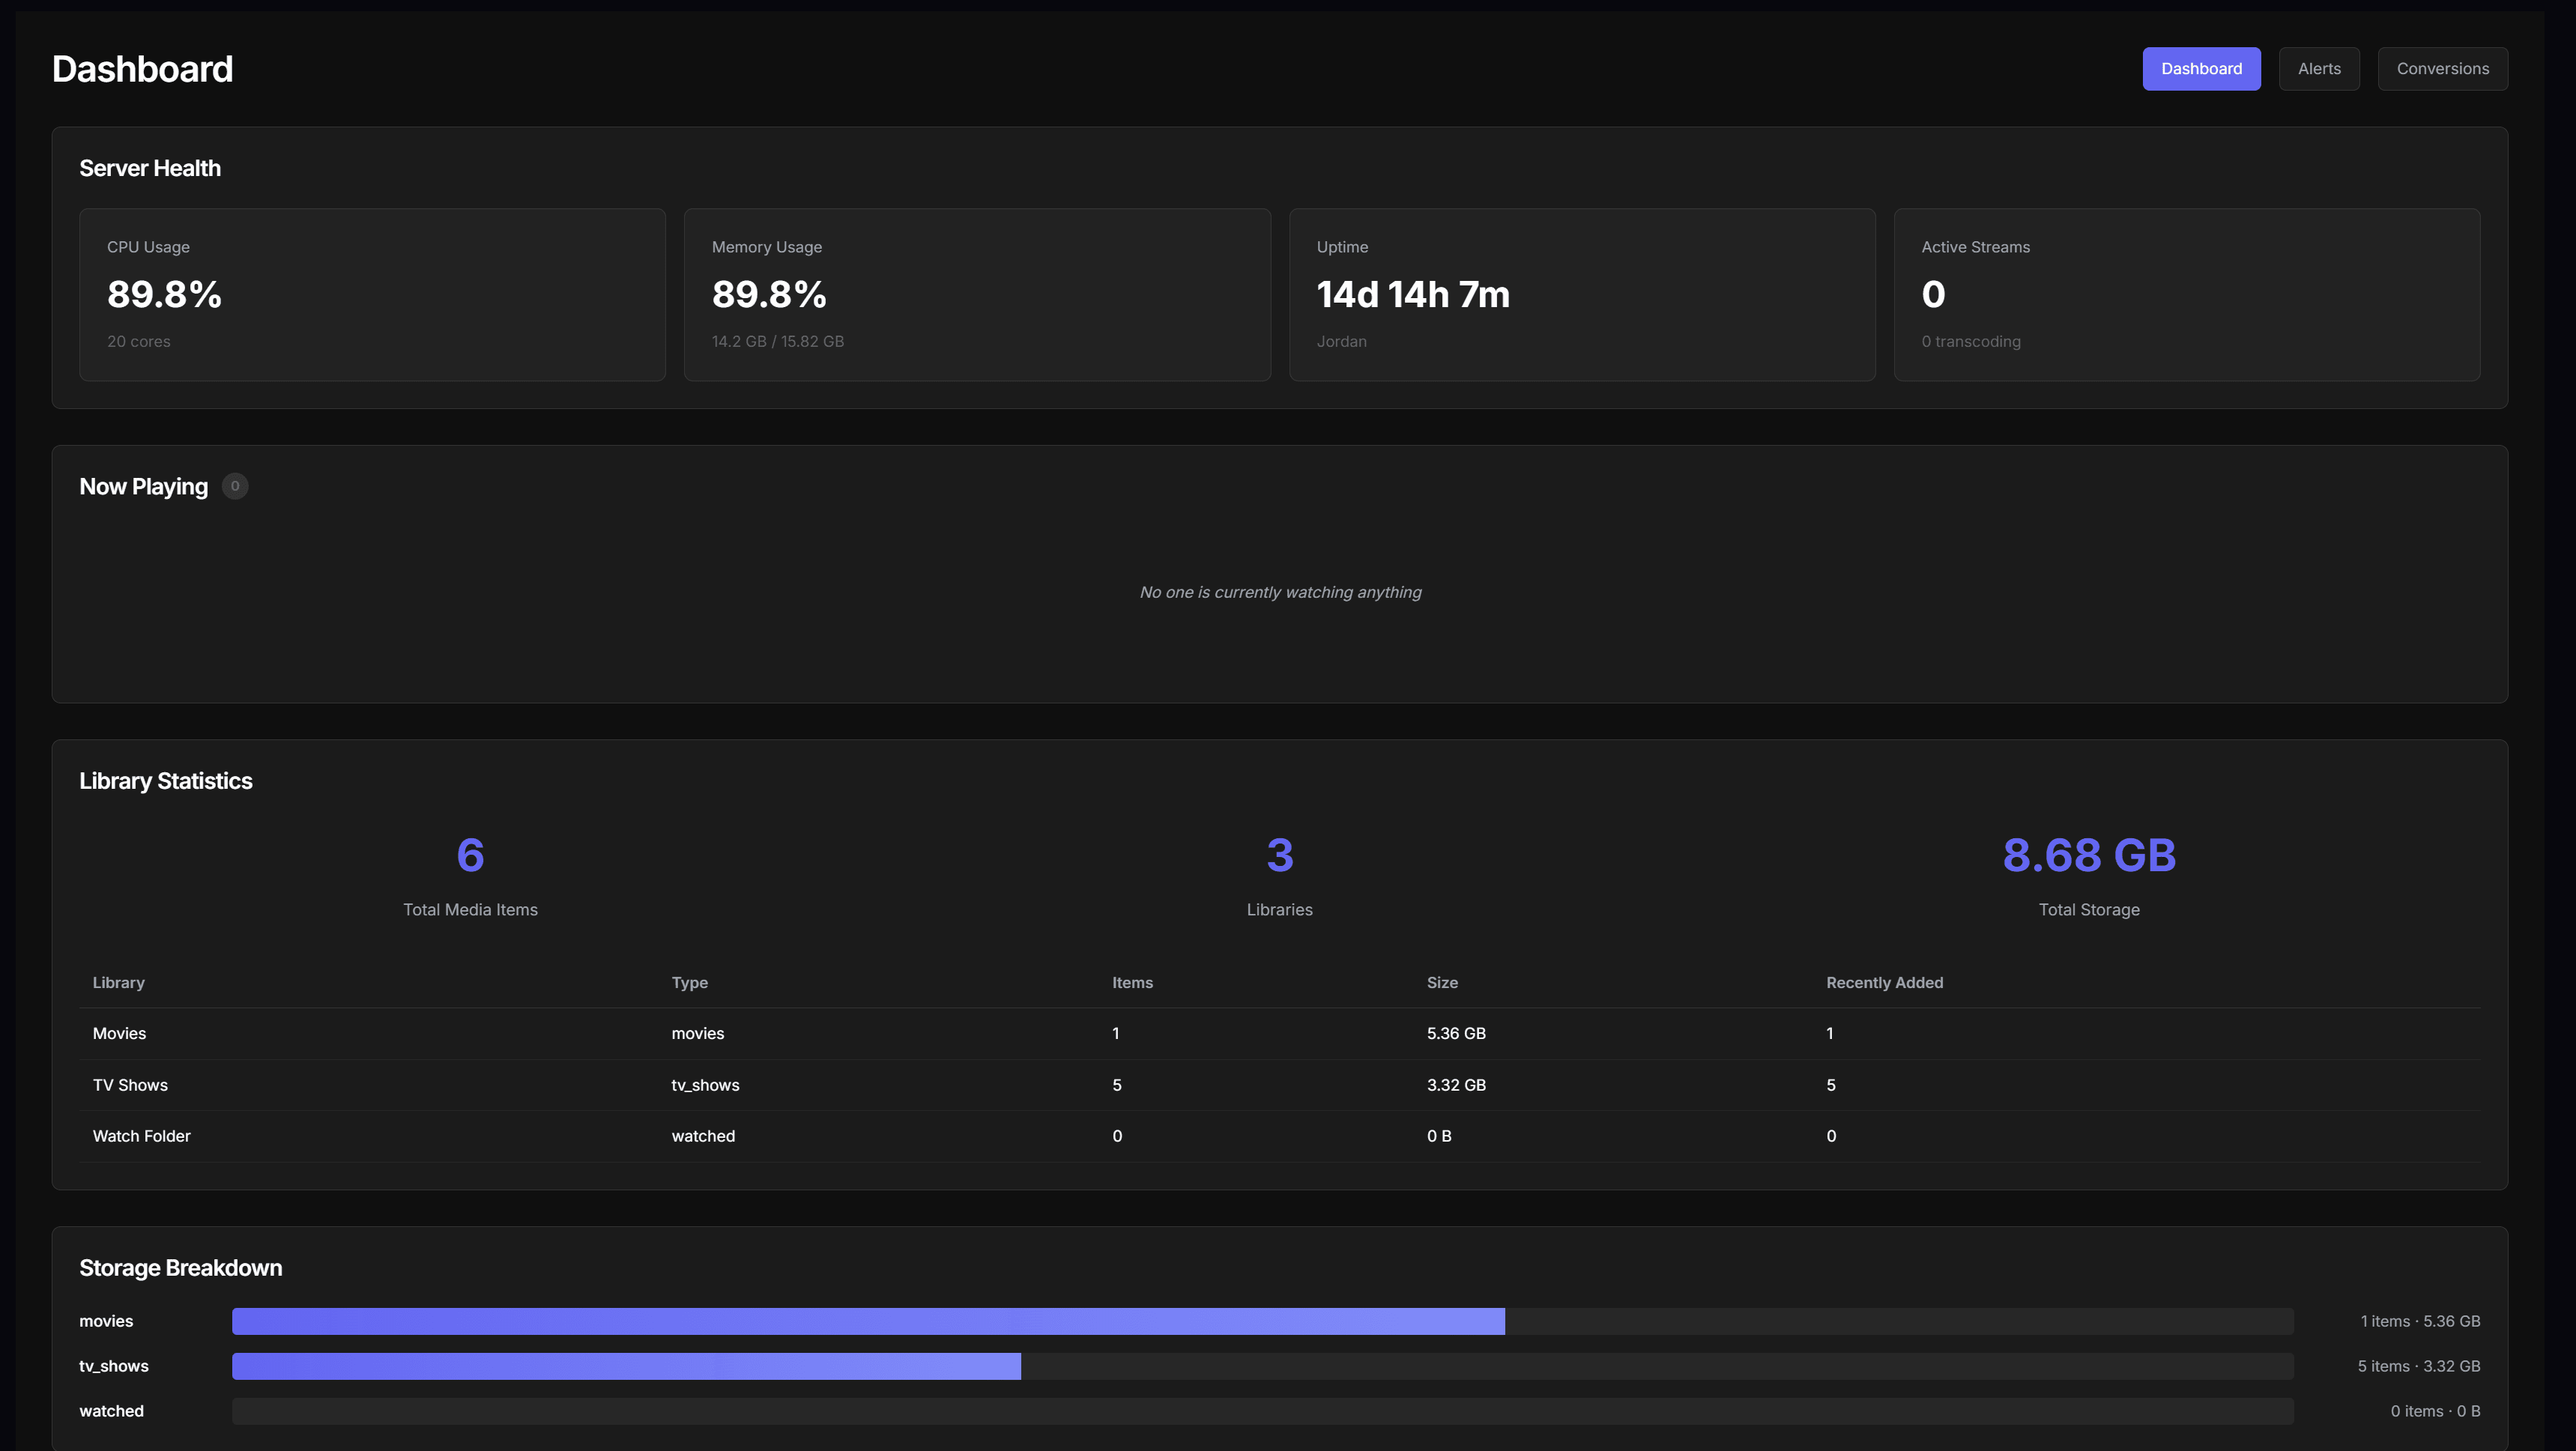Click the Recently Added column header
The image size is (2576, 1451).
coord(1884,983)
